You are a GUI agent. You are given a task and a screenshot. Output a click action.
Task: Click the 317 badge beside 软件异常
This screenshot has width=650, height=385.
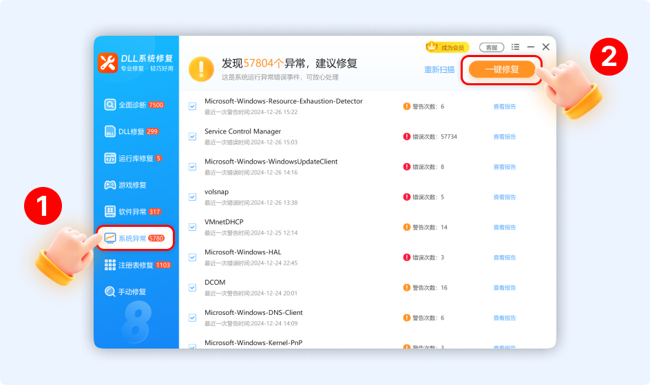coord(155,212)
